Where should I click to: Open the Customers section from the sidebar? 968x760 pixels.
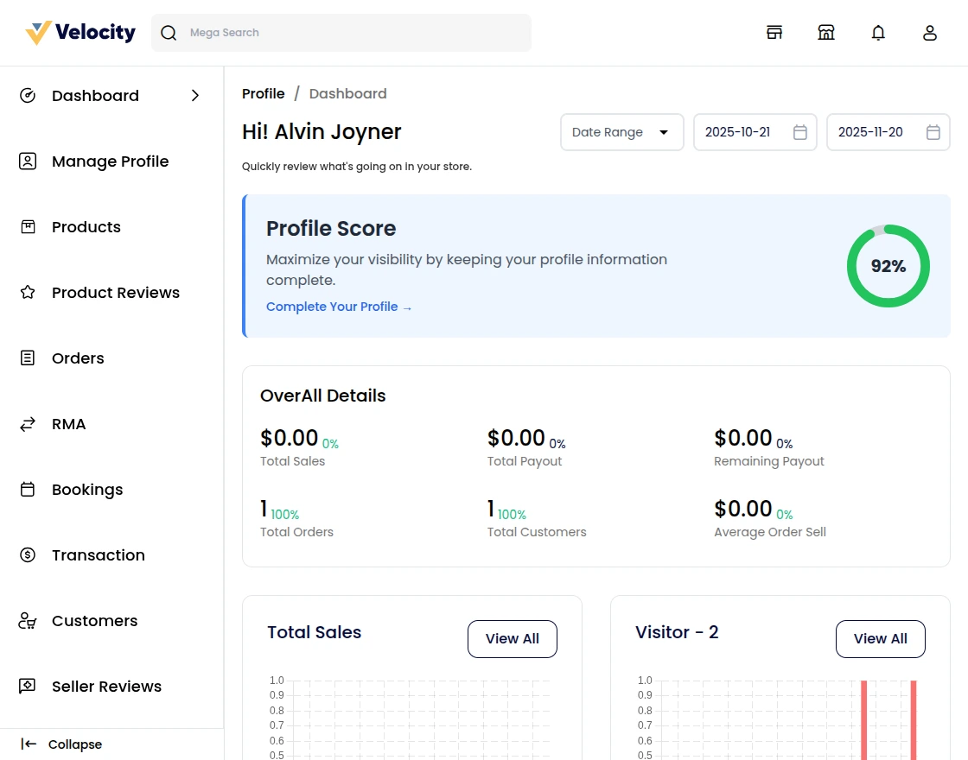coord(94,621)
